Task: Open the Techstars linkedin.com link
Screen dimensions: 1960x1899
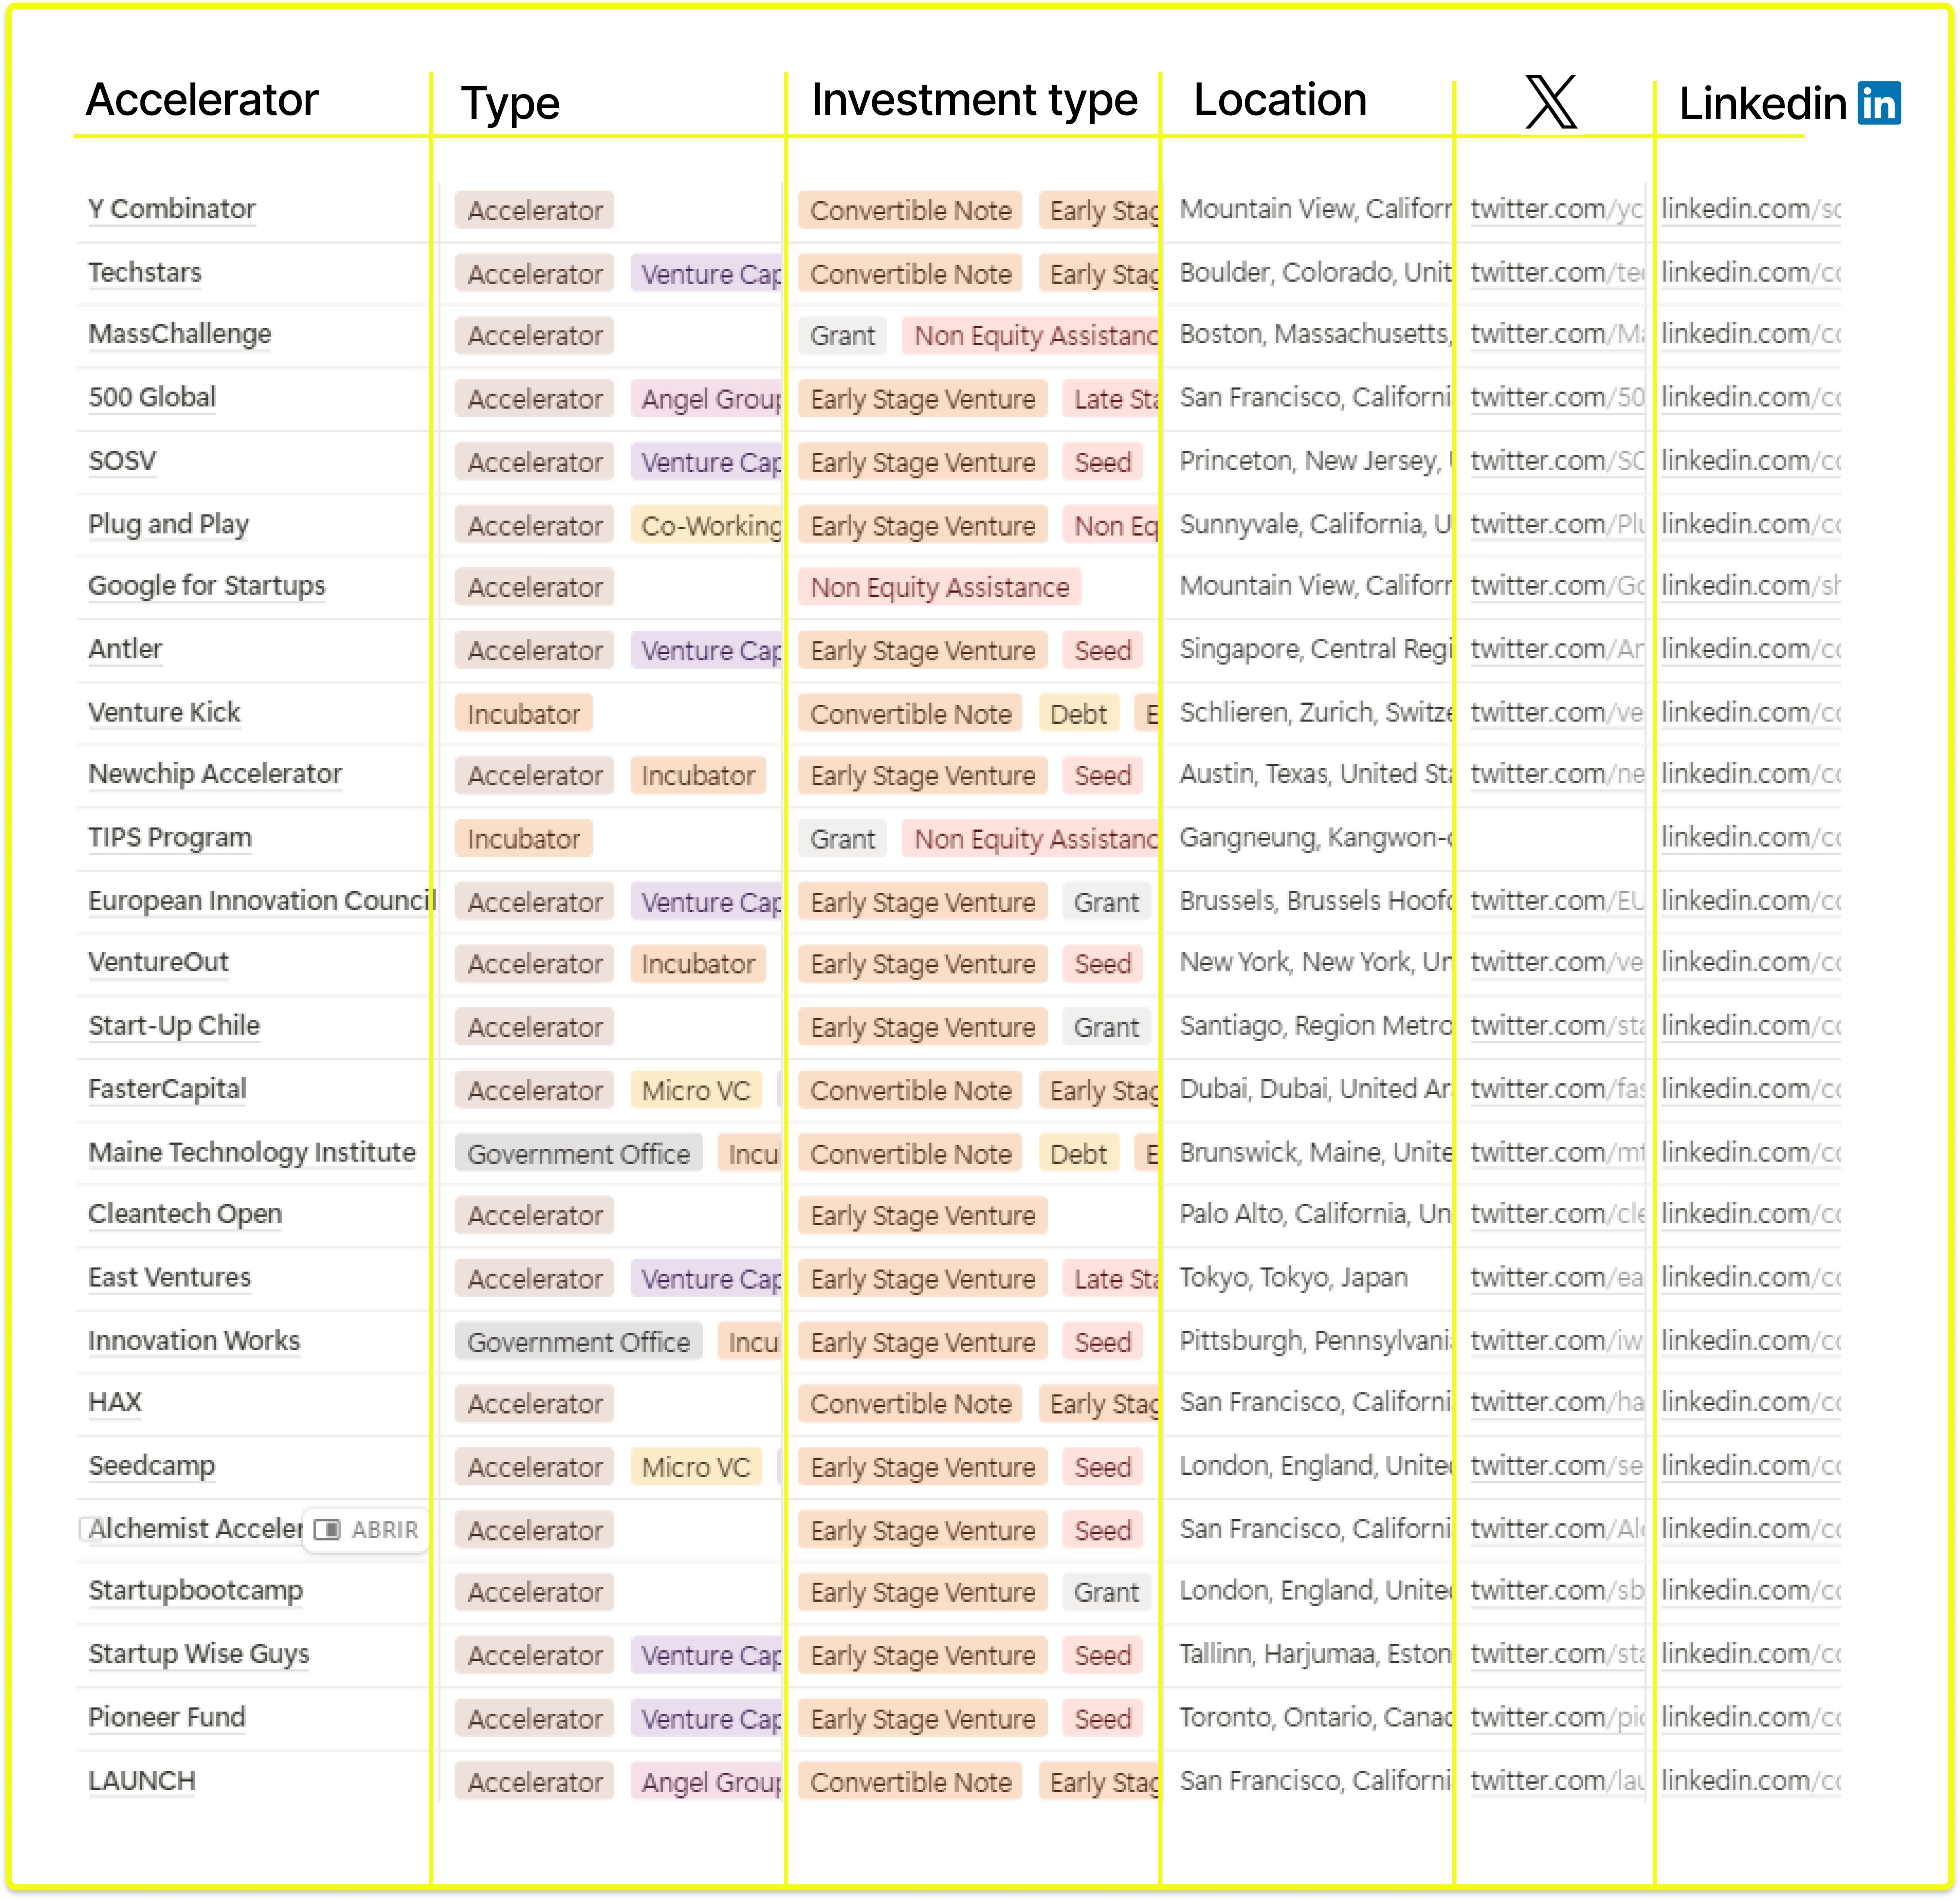Action: click(x=1750, y=272)
